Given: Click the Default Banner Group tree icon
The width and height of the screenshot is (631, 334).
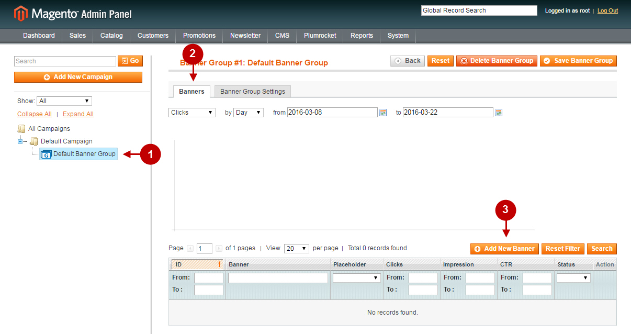Looking at the screenshot, I should click(46, 154).
